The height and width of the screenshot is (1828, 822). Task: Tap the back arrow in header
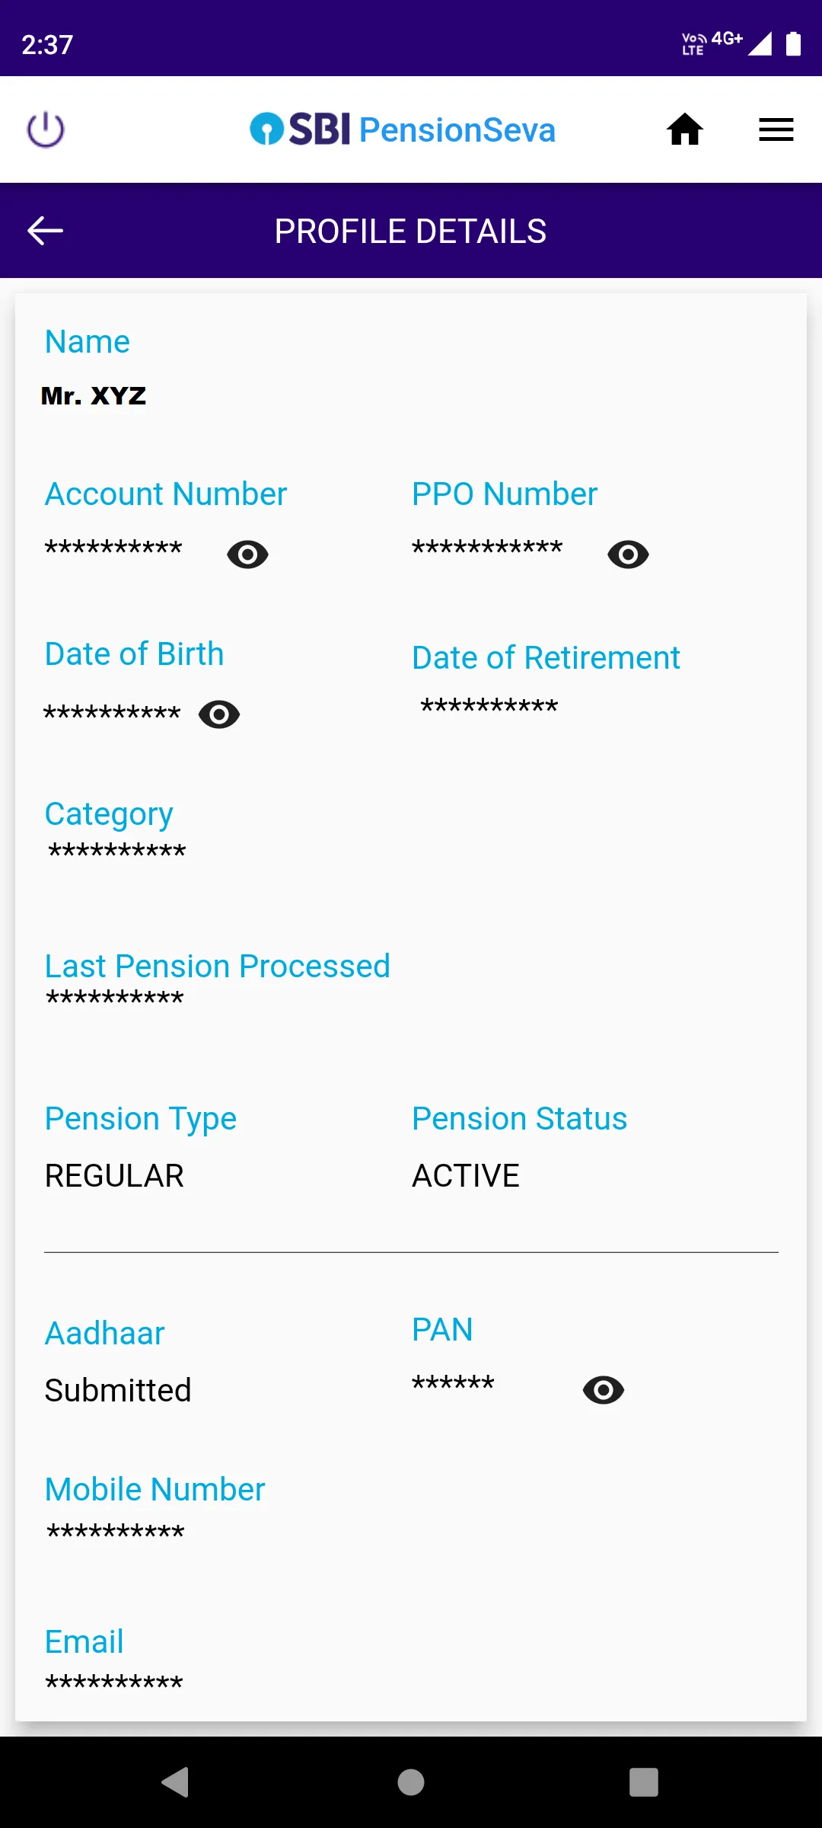pos(45,231)
